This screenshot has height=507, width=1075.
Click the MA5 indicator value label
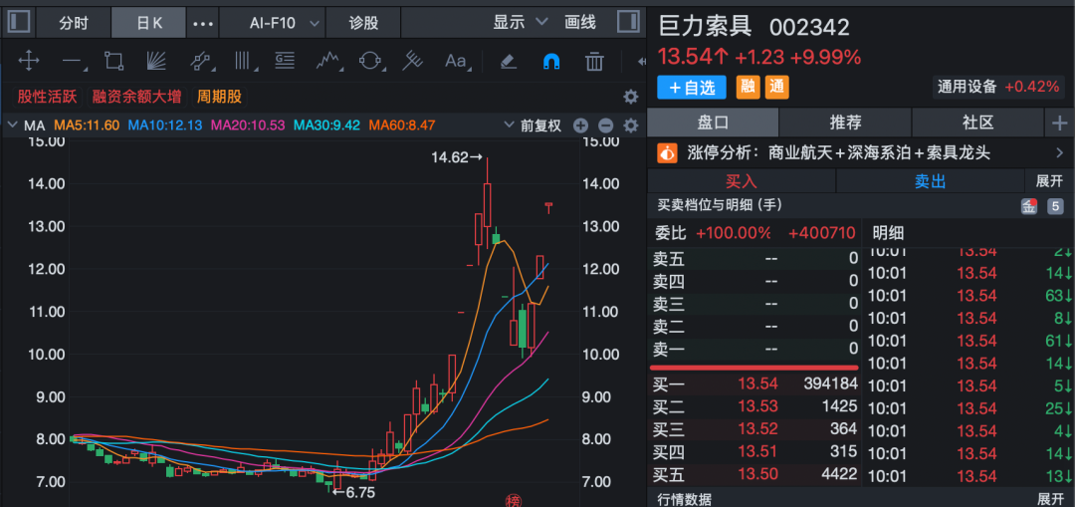pos(87,126)
